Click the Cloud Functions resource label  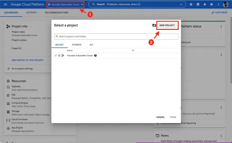[x=20, y=119]
